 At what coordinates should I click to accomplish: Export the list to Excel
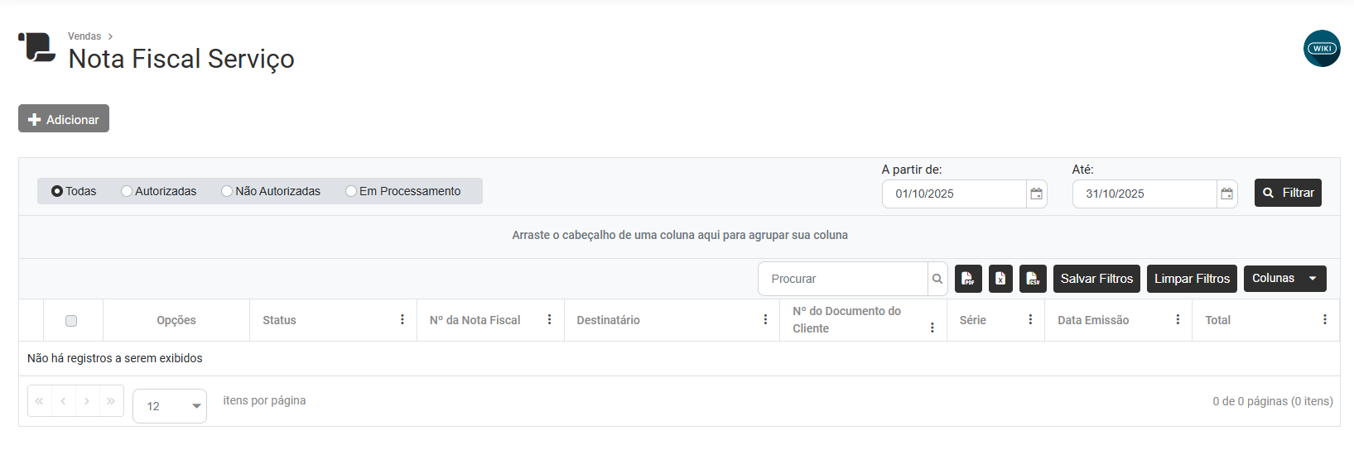coord(1000,279)
